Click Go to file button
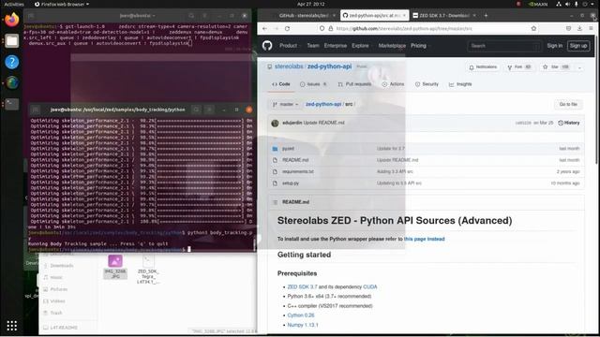 tap(568, 104)
